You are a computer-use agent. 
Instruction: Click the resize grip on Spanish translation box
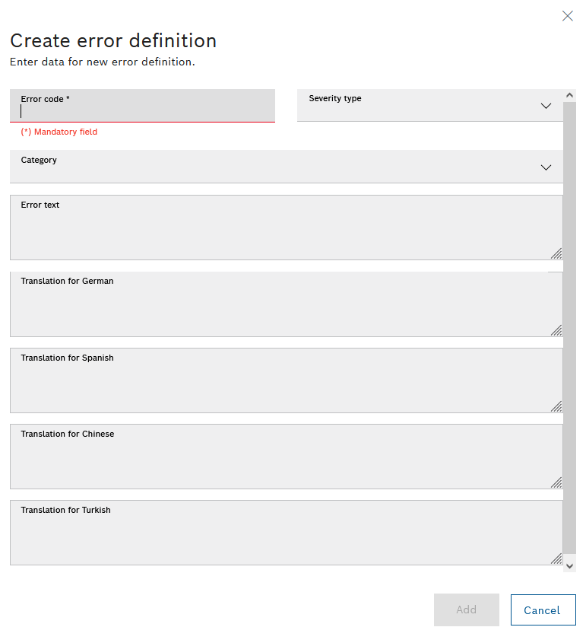point(556,406)
